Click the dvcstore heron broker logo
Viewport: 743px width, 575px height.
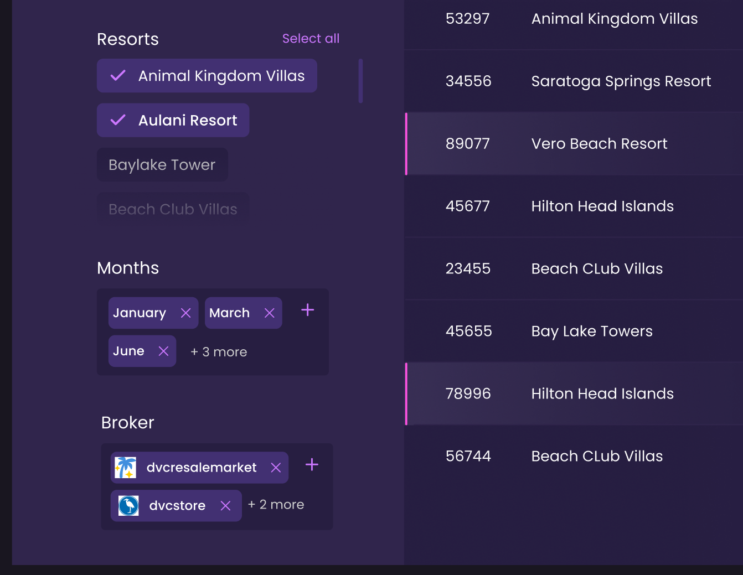(x=128, y=505)
